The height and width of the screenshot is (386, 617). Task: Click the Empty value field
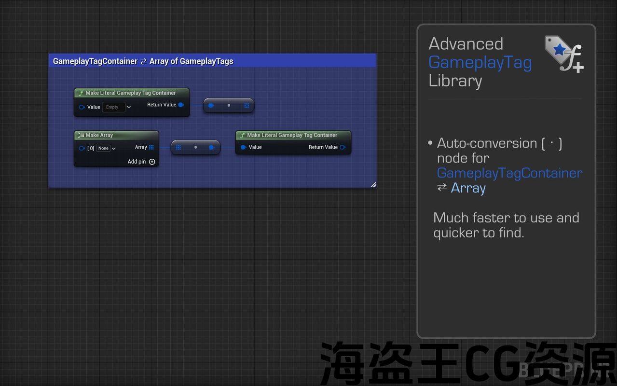(113, 107)
